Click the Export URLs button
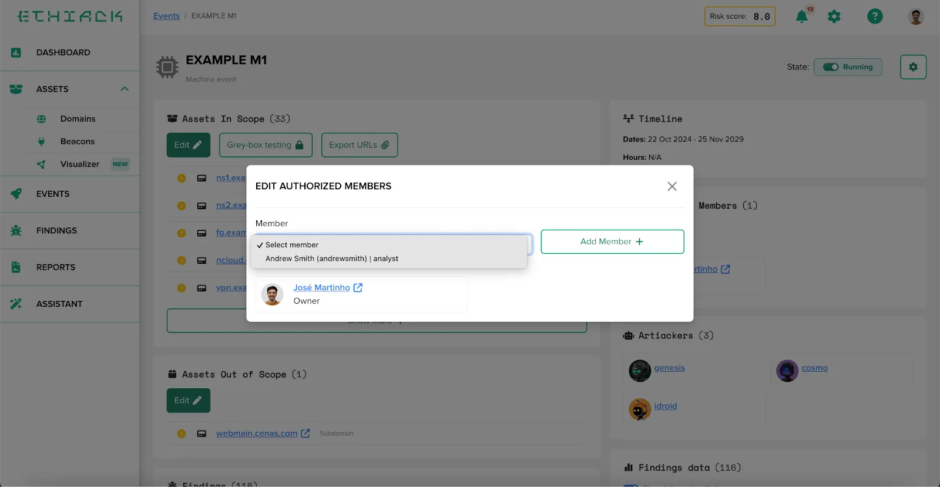This screenshot has height=487, width=940. pyautogui.click(x=359, y=145)
